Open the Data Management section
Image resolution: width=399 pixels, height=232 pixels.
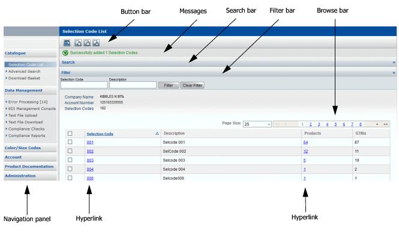23,90
